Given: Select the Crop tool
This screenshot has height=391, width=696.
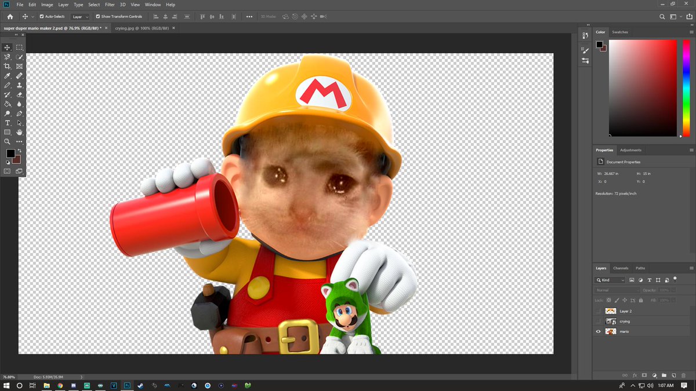Looking at the screenshot, I should [x=8, y=67].
